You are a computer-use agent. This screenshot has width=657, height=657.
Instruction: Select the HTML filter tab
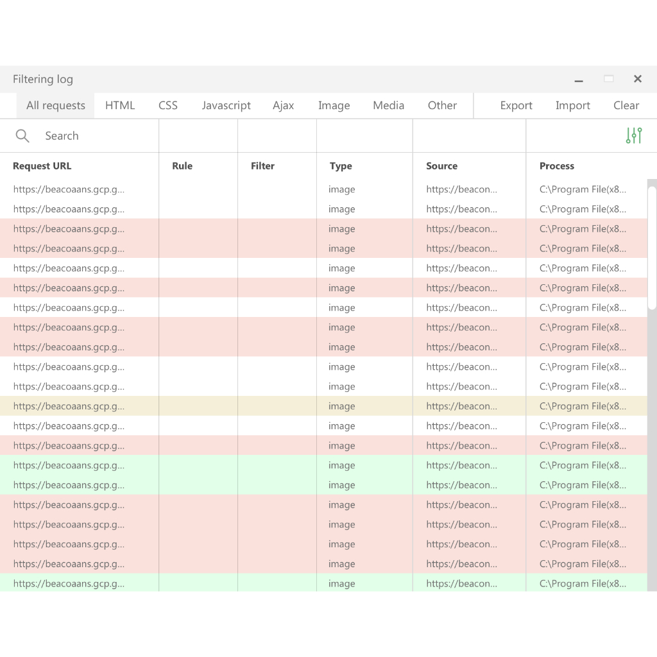click(120, 106)
